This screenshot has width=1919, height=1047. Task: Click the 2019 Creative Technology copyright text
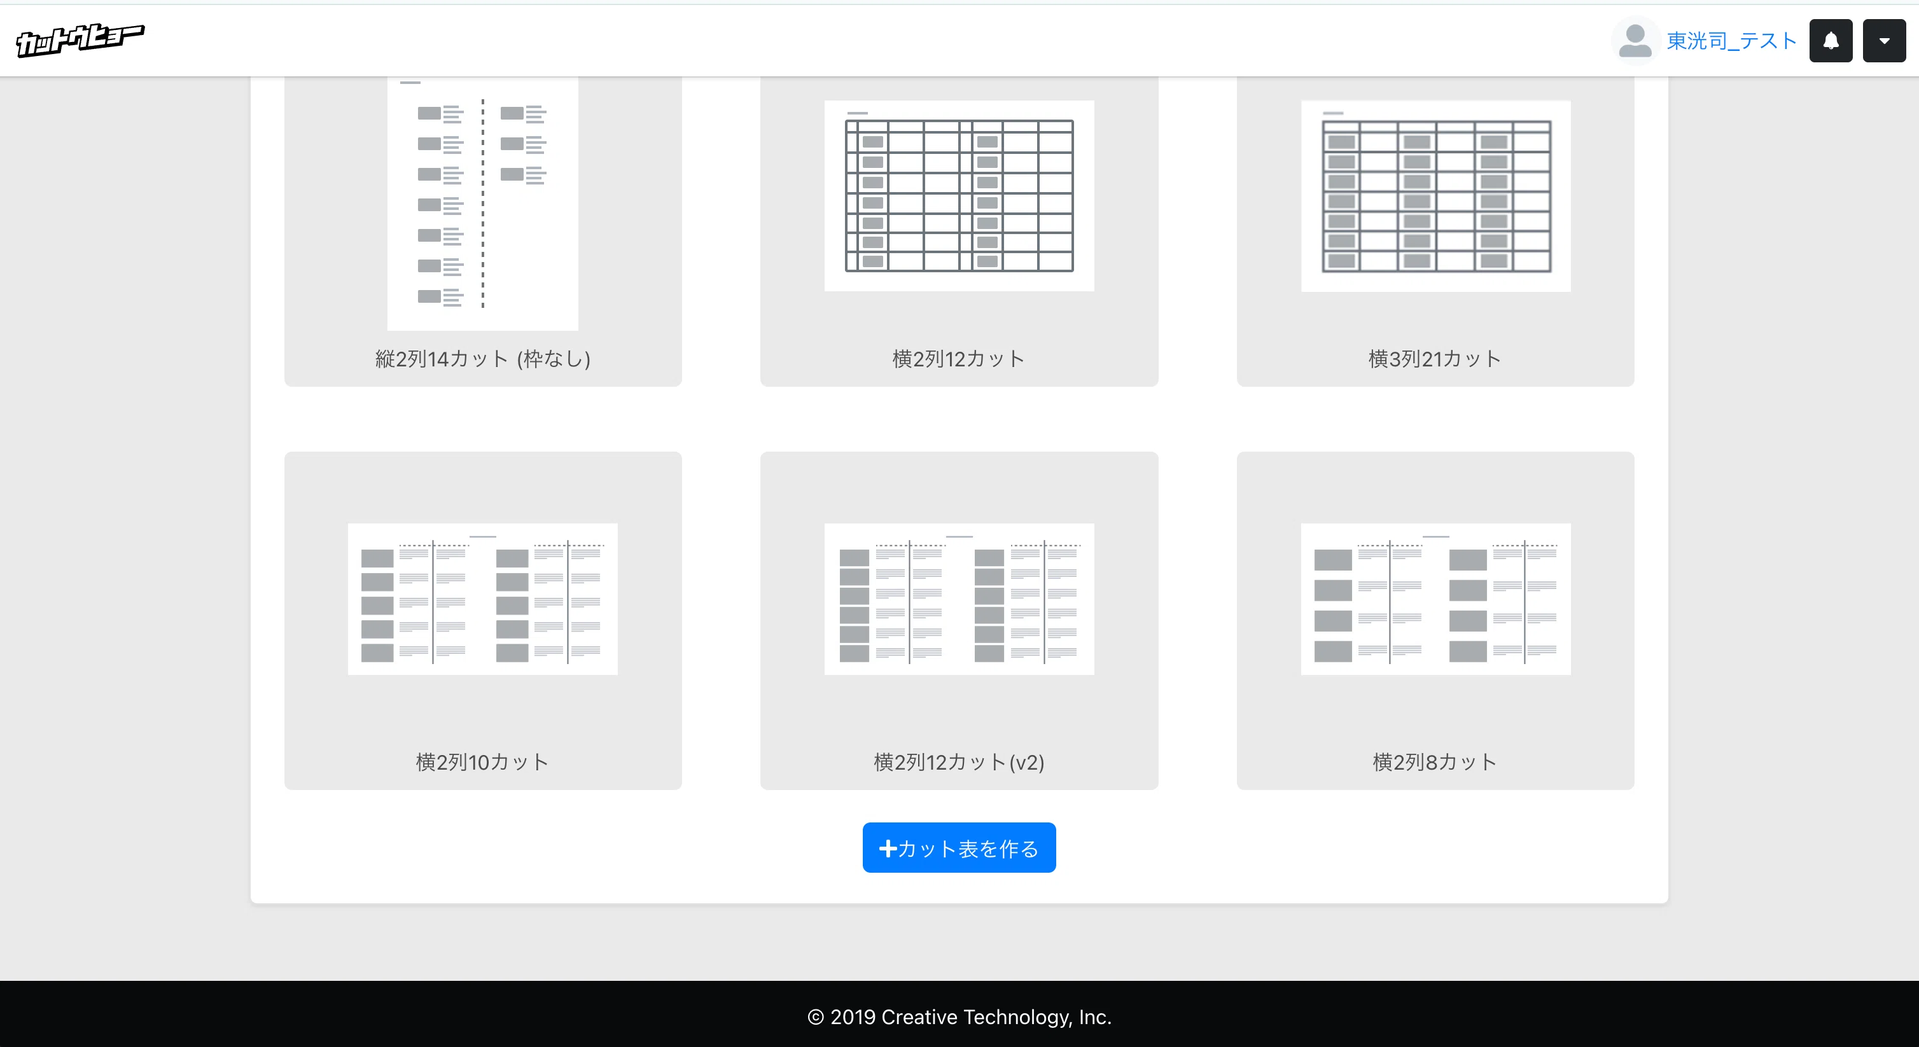click(959, 1016)
